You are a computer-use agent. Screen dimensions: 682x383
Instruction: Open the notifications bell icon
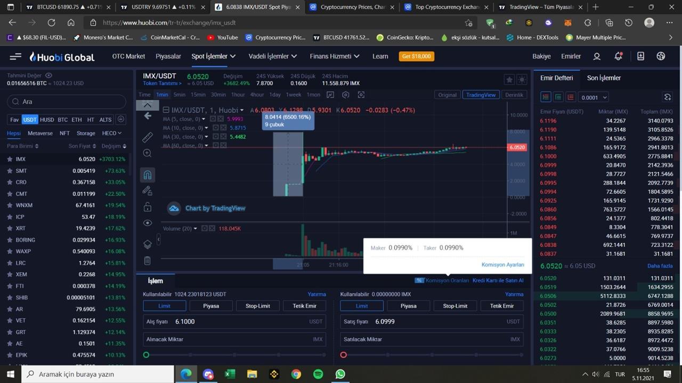coord(618,56)
